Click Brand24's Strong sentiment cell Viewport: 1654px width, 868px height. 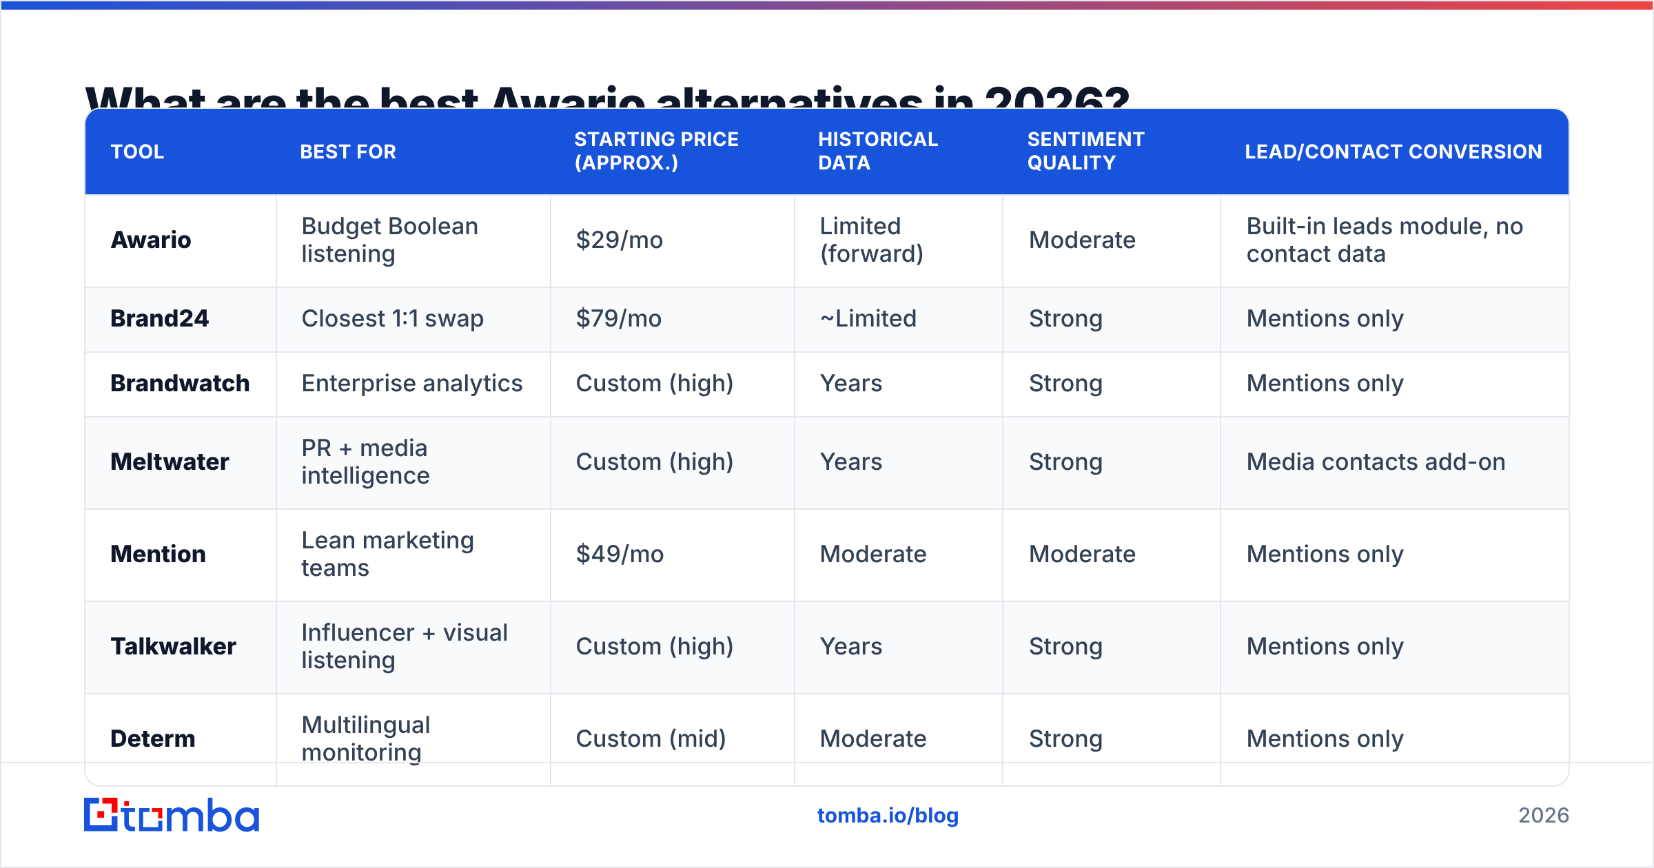tap(1112, 319)
